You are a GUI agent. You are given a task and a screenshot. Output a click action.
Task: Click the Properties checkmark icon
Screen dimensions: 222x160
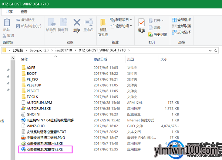tap(141, 22)
